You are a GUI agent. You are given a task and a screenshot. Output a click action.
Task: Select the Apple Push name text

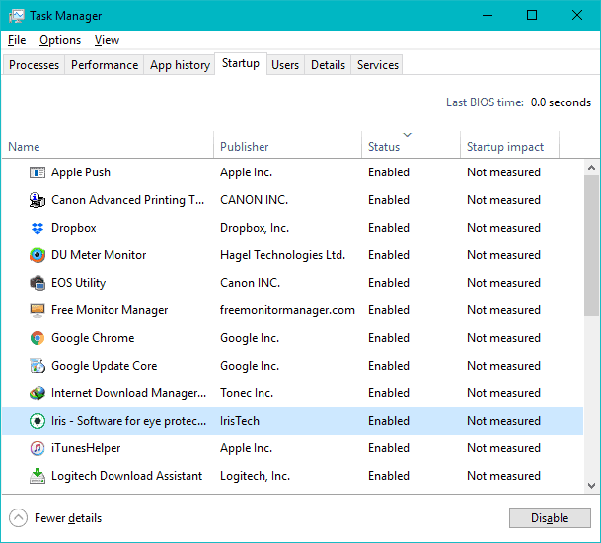coord(81,172)
